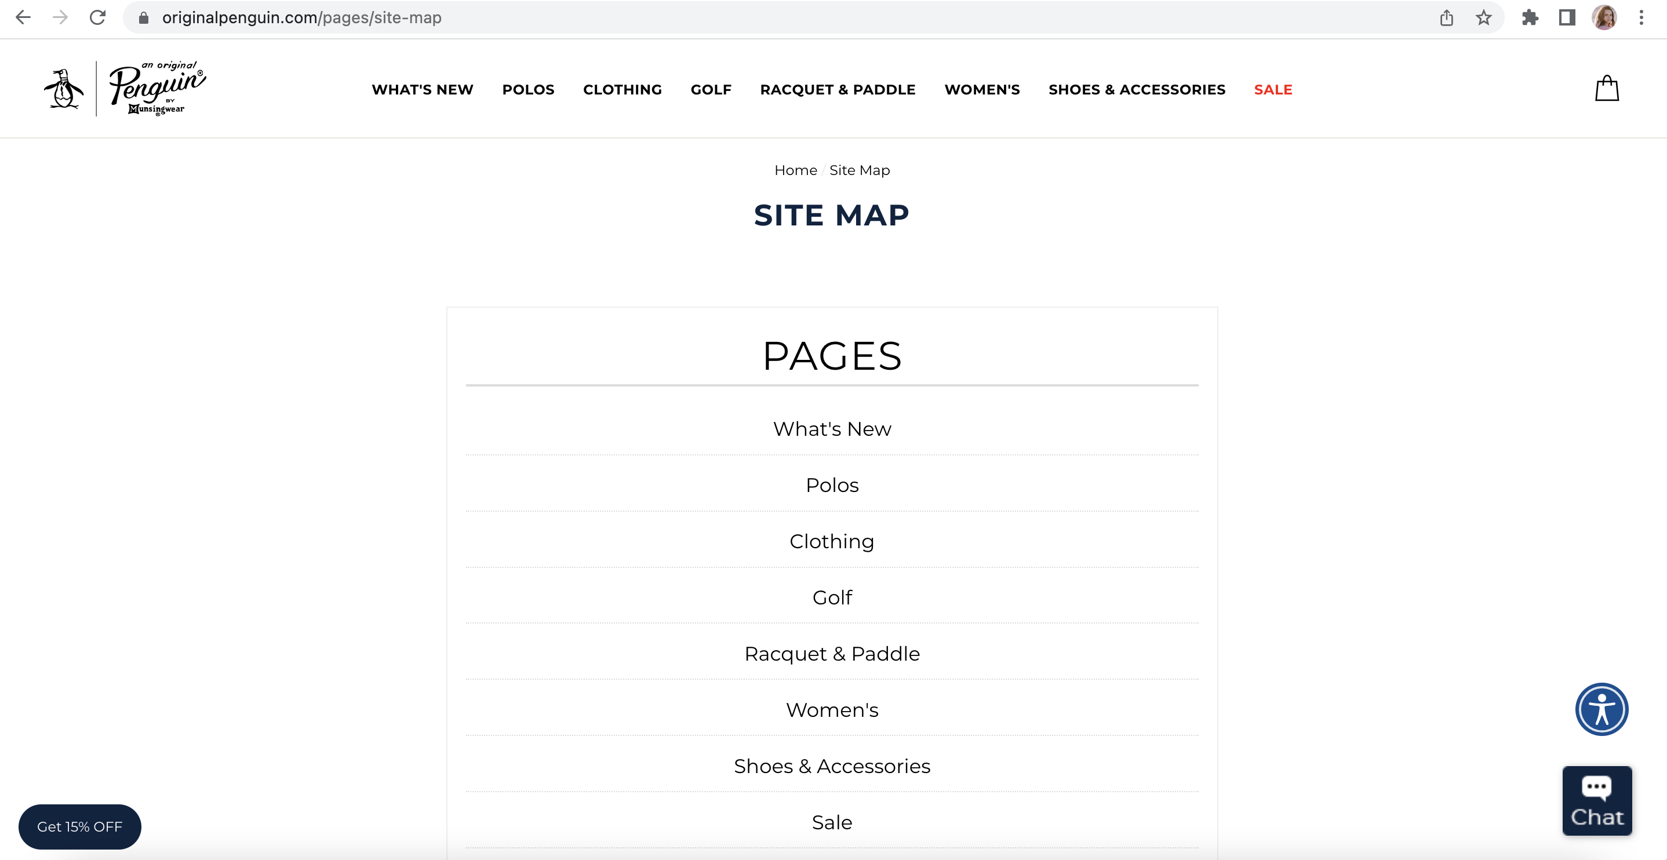Click the Women's page link in sitemap
Image resolution: width=1667 pixels, height=860 pixels.
click(832, 710)
